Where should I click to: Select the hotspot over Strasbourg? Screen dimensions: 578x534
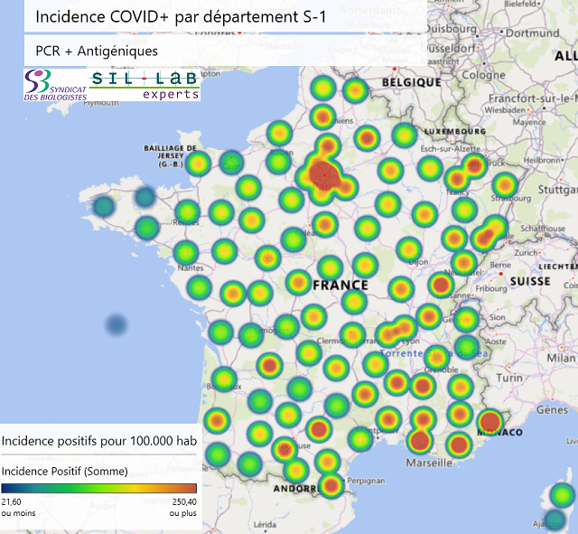point(505,184)
